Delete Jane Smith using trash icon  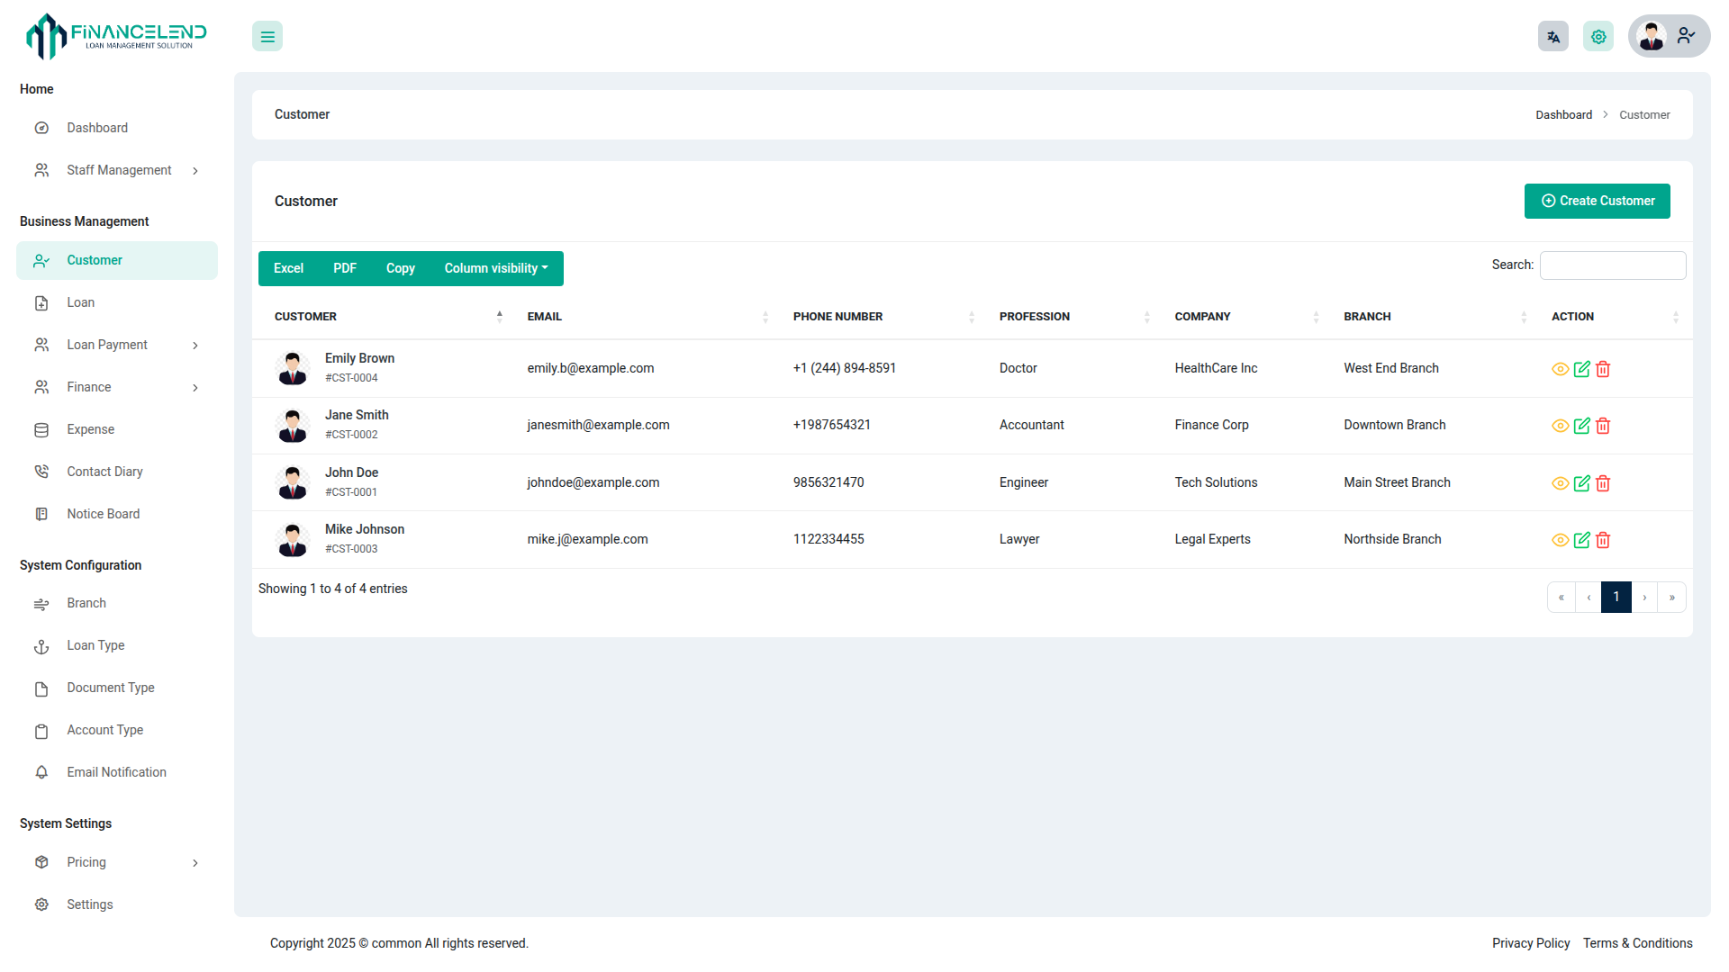pos(1603,426)
